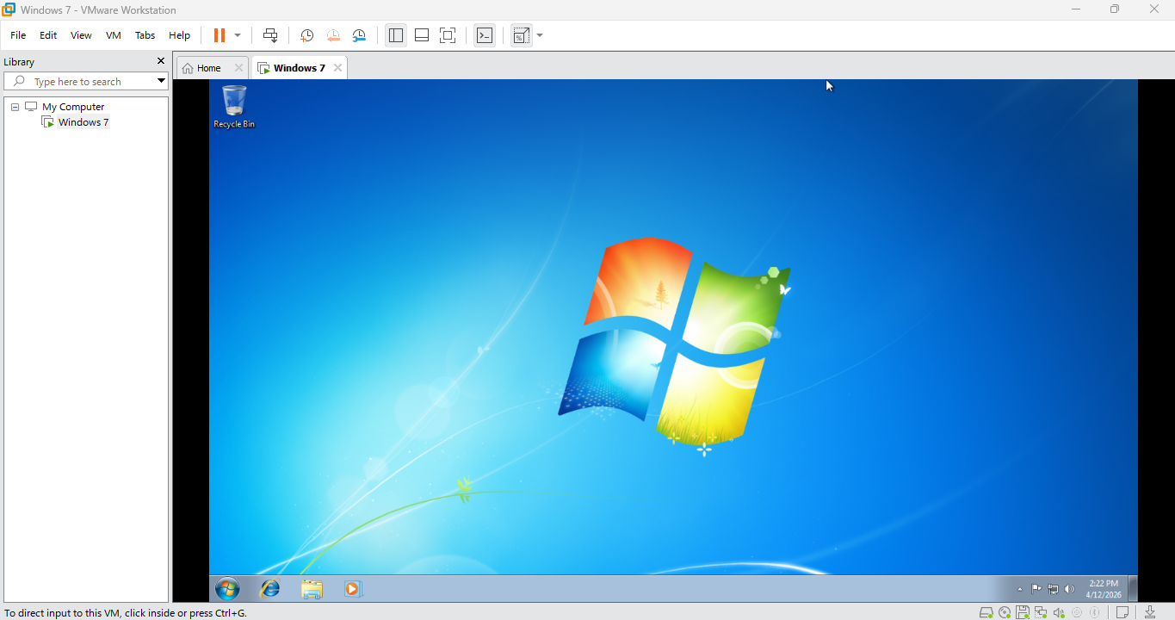Open the Snapshot Manager
The height and width of the screenshot is (620, 1175).
point(359,35)
